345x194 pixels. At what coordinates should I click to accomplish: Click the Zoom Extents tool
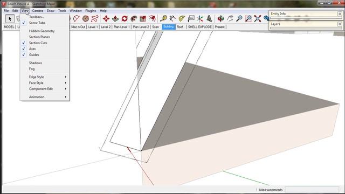[258, 19]
